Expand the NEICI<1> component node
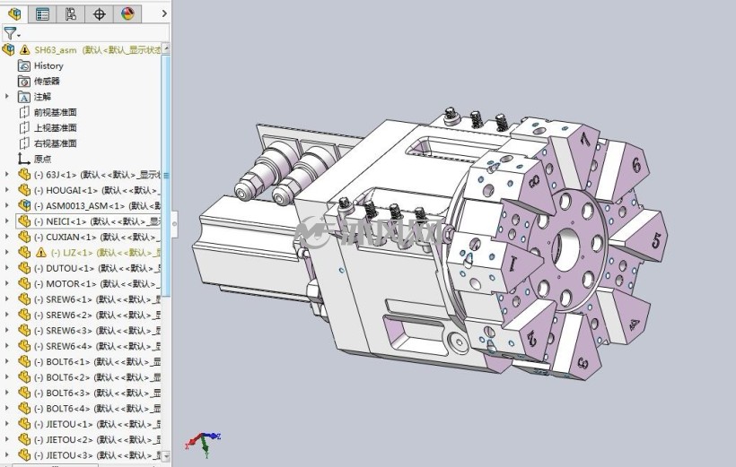 pos(6,221)
